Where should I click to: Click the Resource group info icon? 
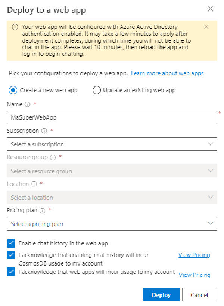click(x=53, y=158)
